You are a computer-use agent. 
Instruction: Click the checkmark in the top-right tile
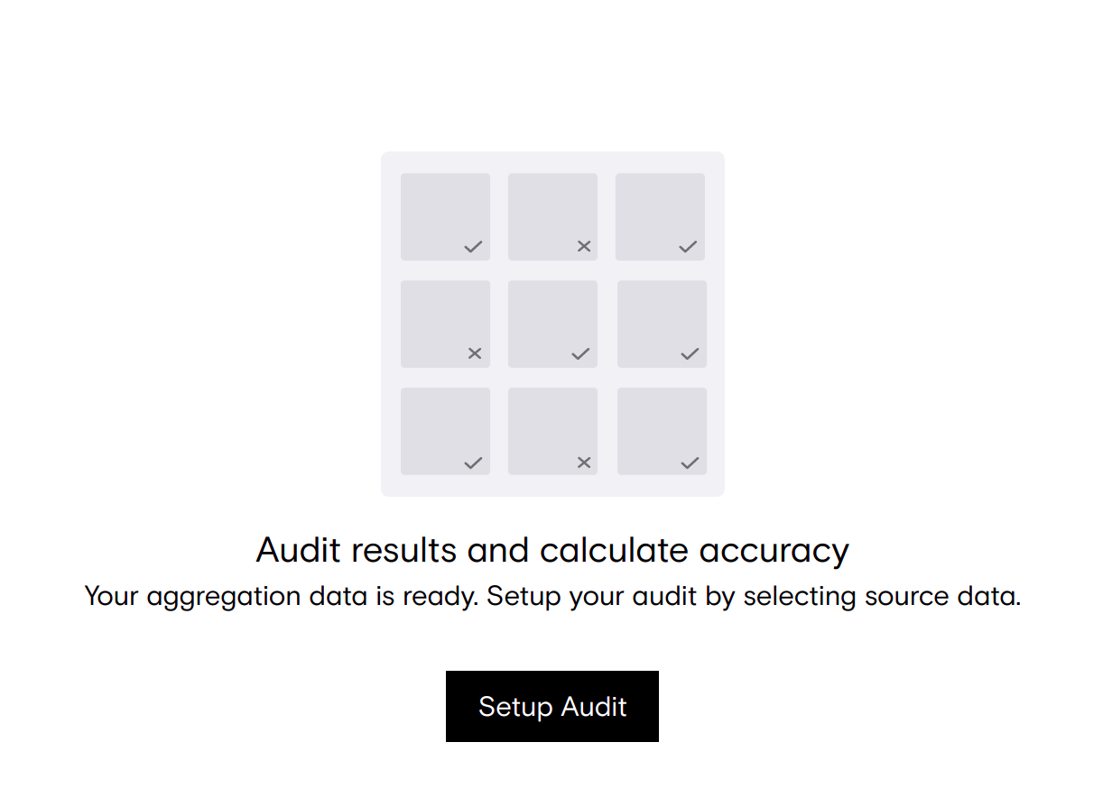pos(688,246)
